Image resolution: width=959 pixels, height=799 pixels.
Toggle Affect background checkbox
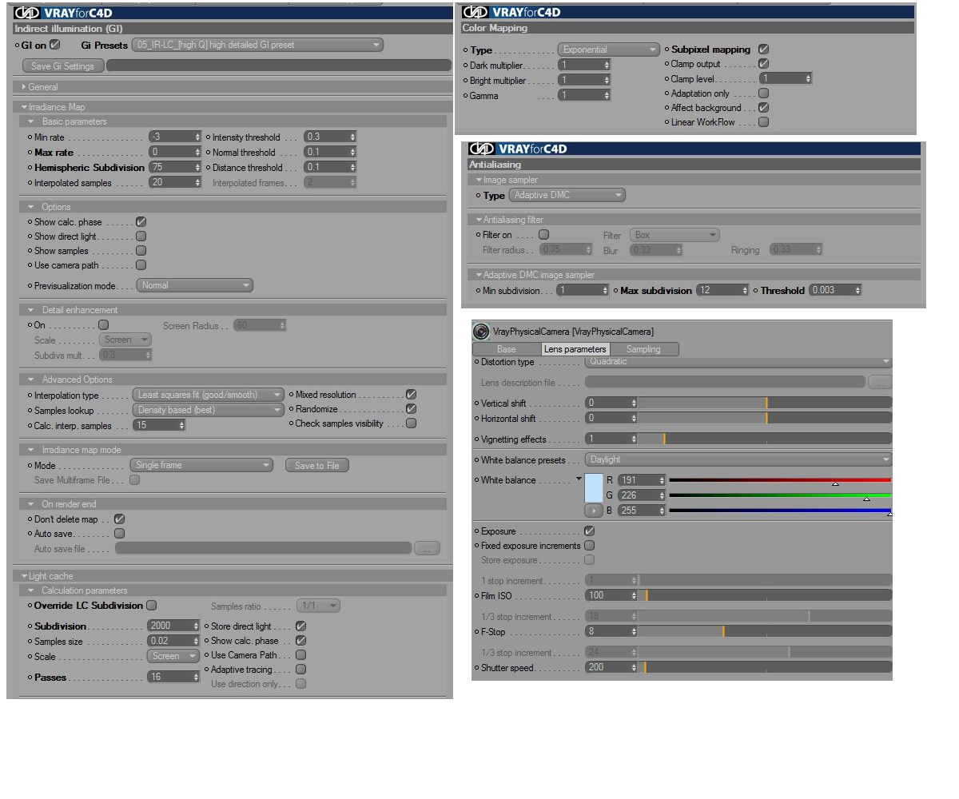pyautogui.click(x=763, y=108)
